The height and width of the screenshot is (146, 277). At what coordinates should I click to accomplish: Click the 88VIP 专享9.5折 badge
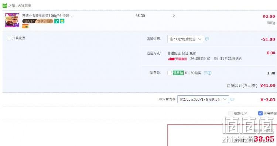click(38, 21)
